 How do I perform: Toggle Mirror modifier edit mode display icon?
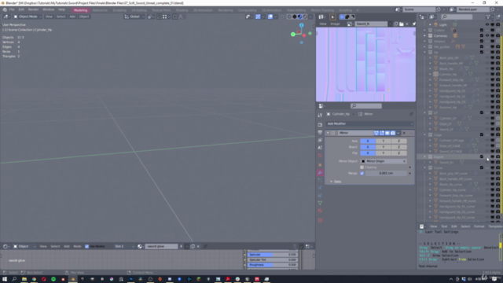(x=382, y=133)
